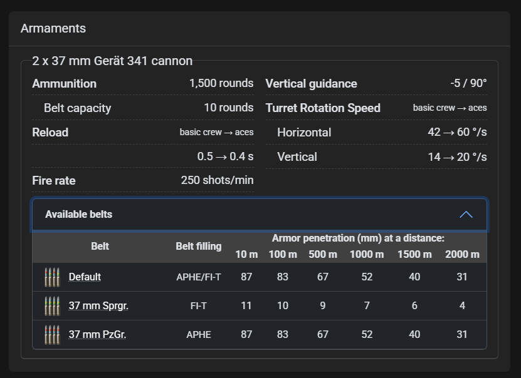Screen dimensions: 521x378
Task: Click the 2 x 37 mm Gerät 341 cannon title
Action: point(112,61)
